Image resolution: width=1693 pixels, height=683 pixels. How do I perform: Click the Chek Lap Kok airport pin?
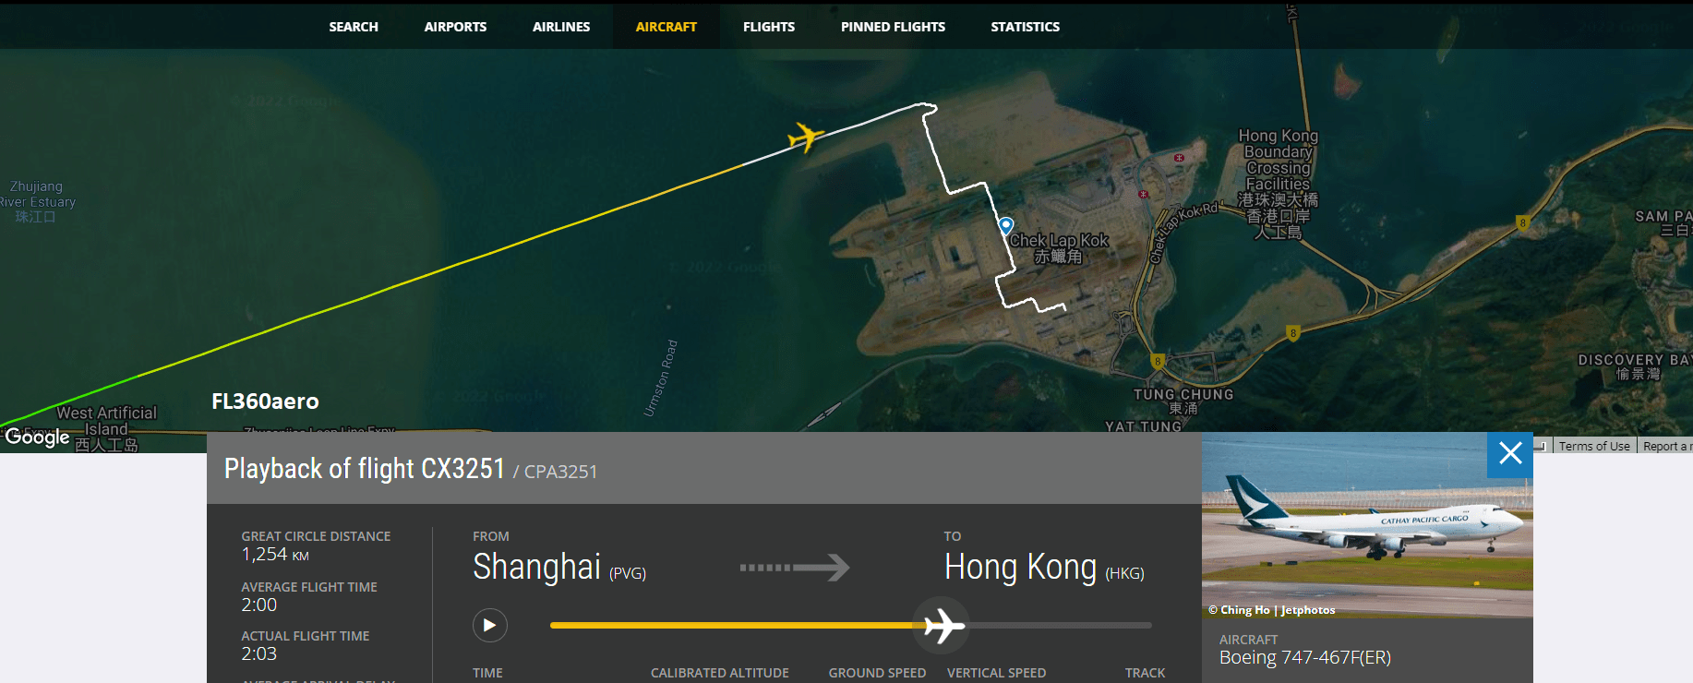[x=1006, y=225]
